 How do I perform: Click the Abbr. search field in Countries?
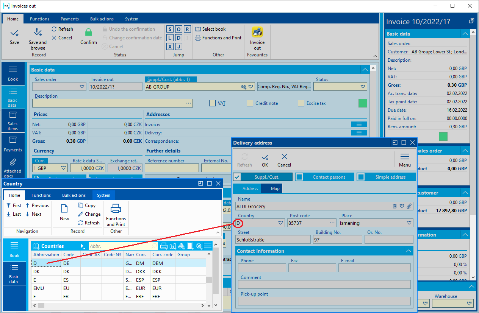124,246
